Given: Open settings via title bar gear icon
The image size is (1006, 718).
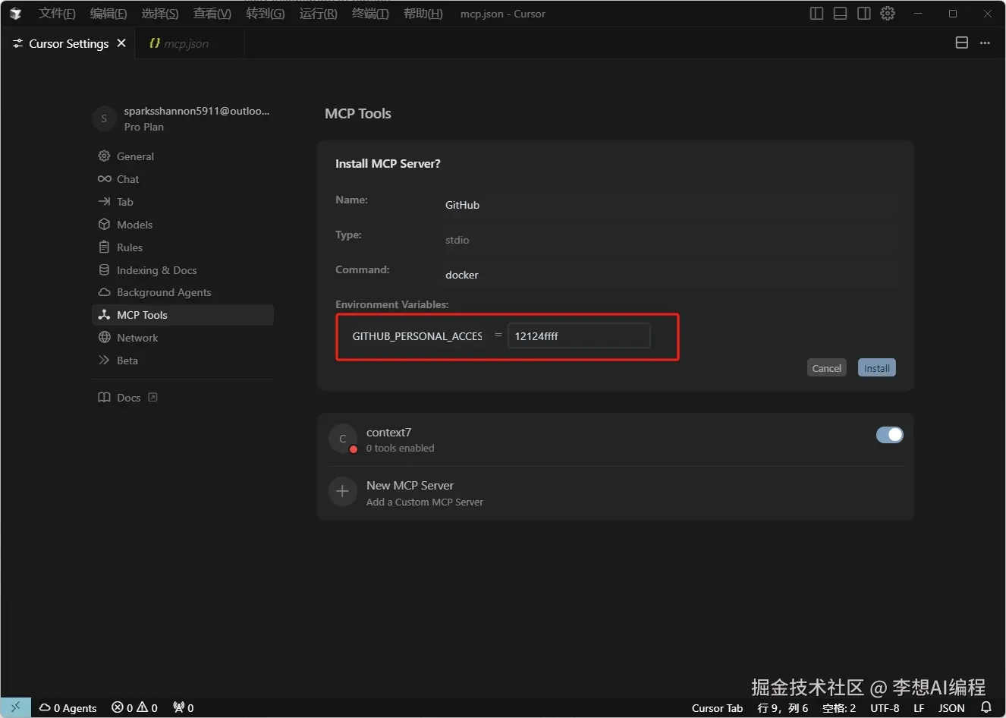Looking at the screenshot, I should [x=888, y=14].
